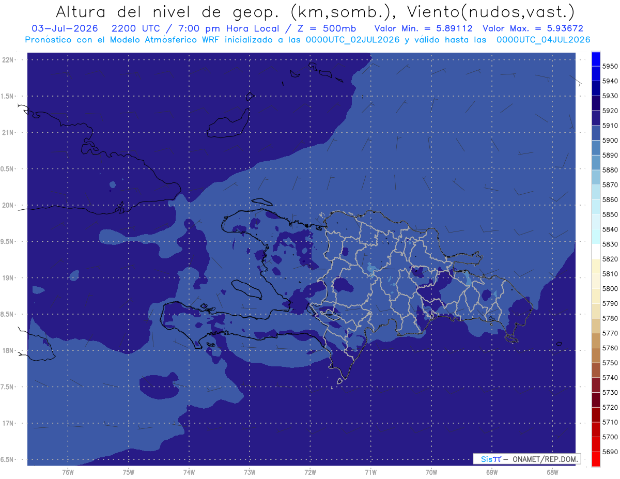Click the colorbar value 5800
The width and height of the screenshot is (620, 479).
tap(610, 288)
